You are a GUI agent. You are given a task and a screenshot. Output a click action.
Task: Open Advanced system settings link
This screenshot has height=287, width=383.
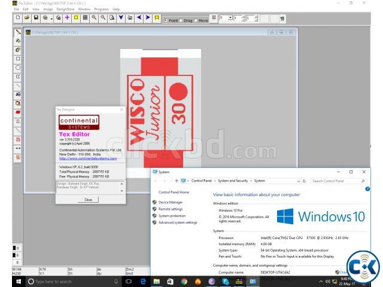(178, 222)
